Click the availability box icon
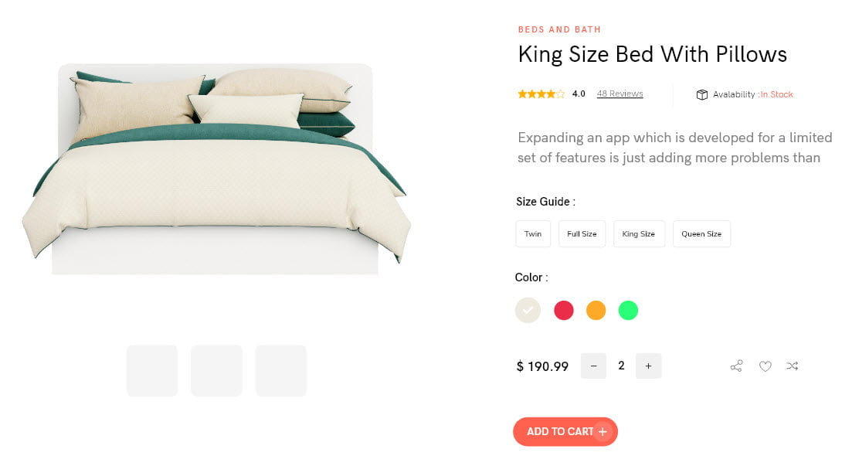852x473 pixels. tap(701, 94)
